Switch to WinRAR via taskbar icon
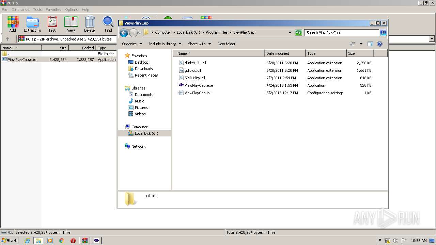Screen dimensions: 436x245 pos(85,241)
